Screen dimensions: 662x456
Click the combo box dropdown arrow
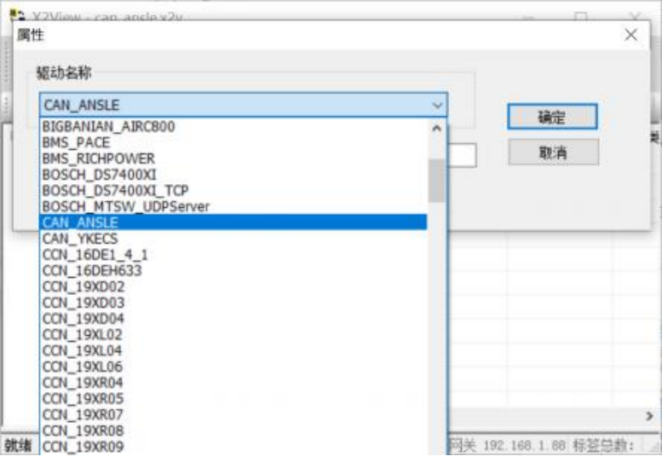(437, 105)
